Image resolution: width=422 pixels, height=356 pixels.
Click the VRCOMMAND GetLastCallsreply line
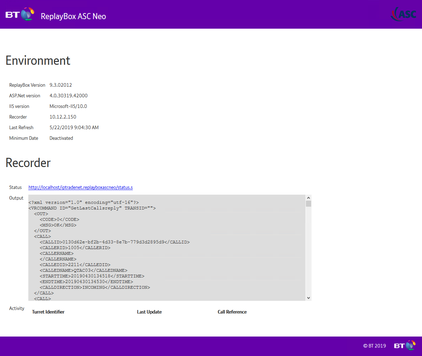point(92,208)
